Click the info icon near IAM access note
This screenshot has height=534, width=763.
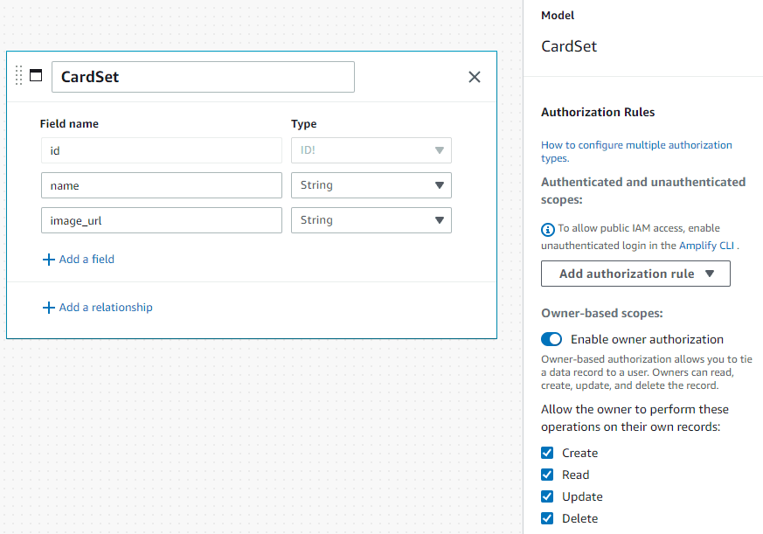tap(548, 229)
